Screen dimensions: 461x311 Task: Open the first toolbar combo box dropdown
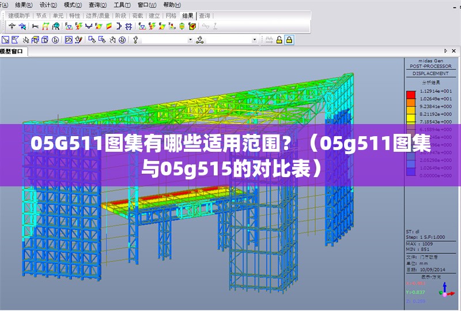pyautogui.click(x=191, y=40)
